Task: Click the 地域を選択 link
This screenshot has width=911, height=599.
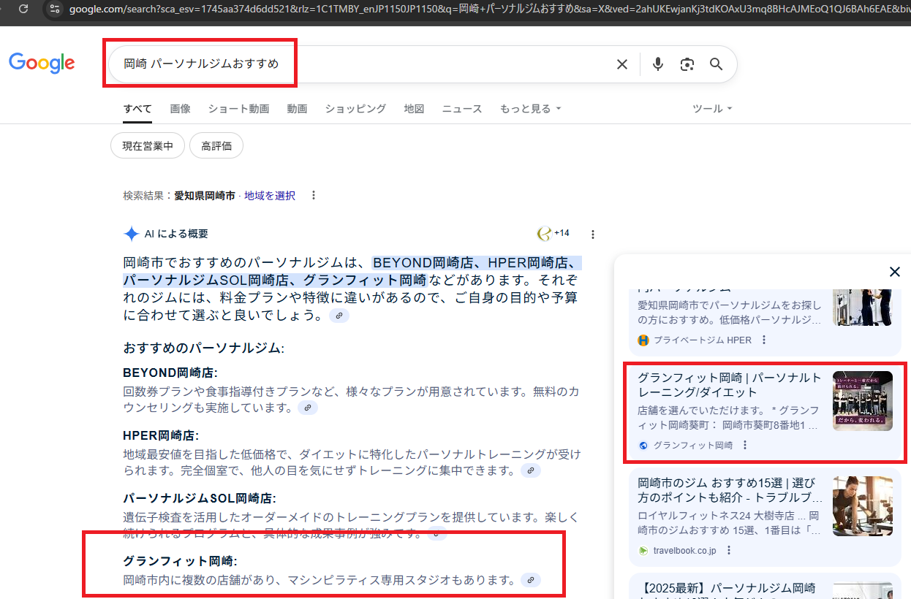Action: point(270,196)
